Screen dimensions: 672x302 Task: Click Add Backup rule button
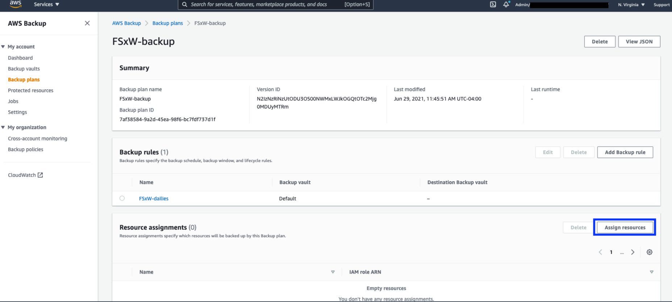click(625, 152)
